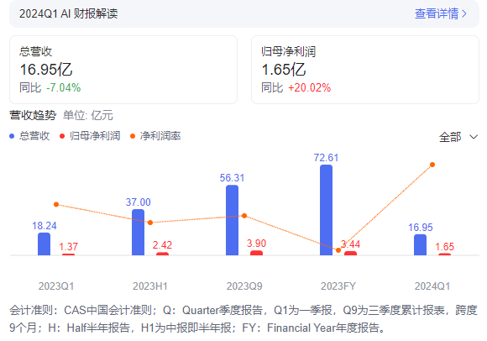The width and height of the screenshot is (487, 341).
Task: Click the 3.44 profit label
Action: (x=351, y=244)
